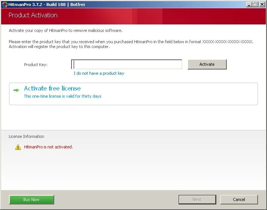Click the Next button

pos(197,199)
